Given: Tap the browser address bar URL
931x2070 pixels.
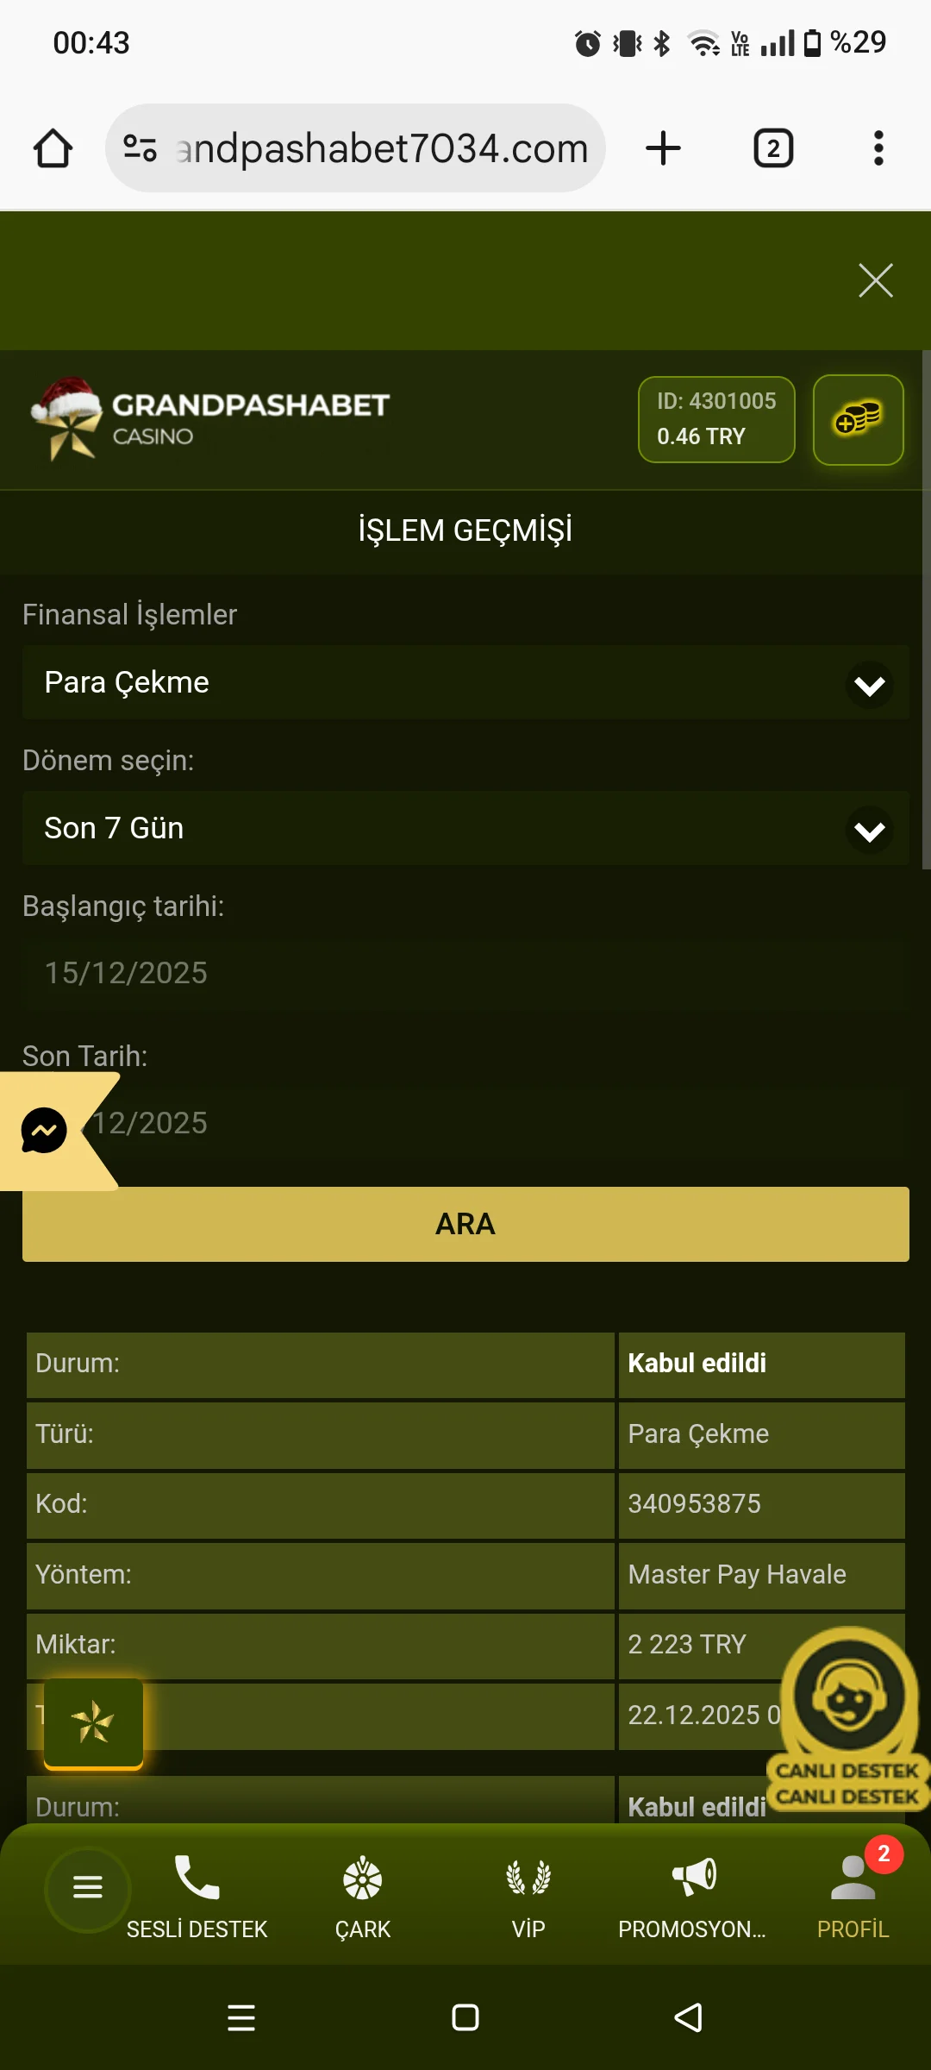Looking at the screenshot, I should [379, 148].
